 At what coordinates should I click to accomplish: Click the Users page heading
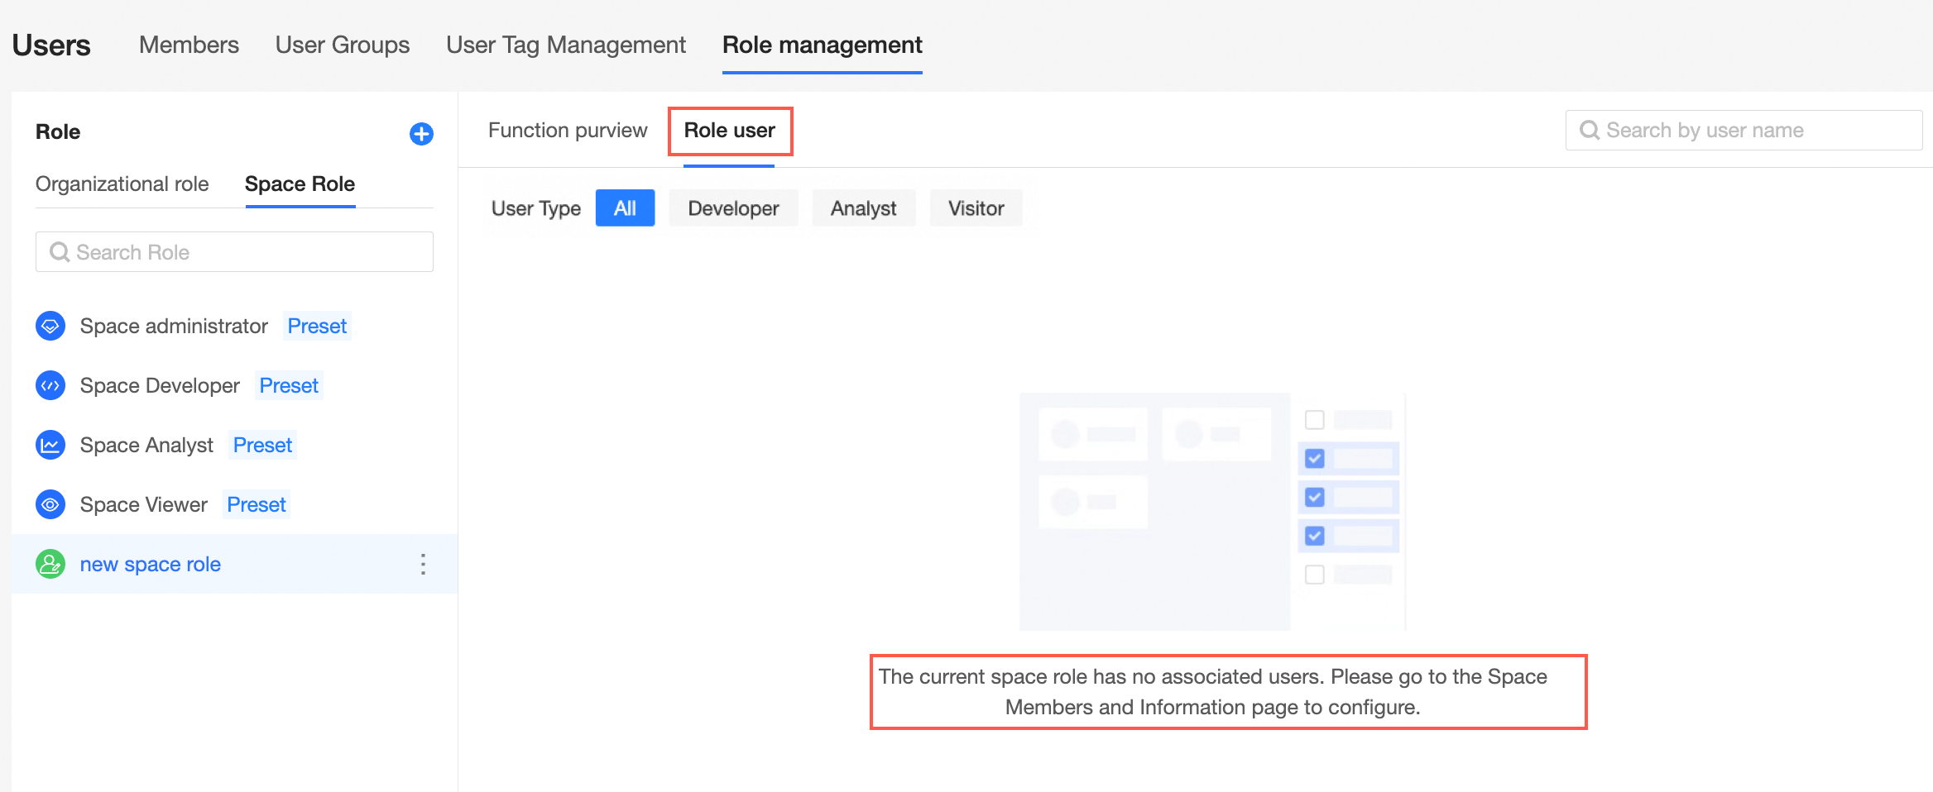pyautogui.click(x=51, y=45)
